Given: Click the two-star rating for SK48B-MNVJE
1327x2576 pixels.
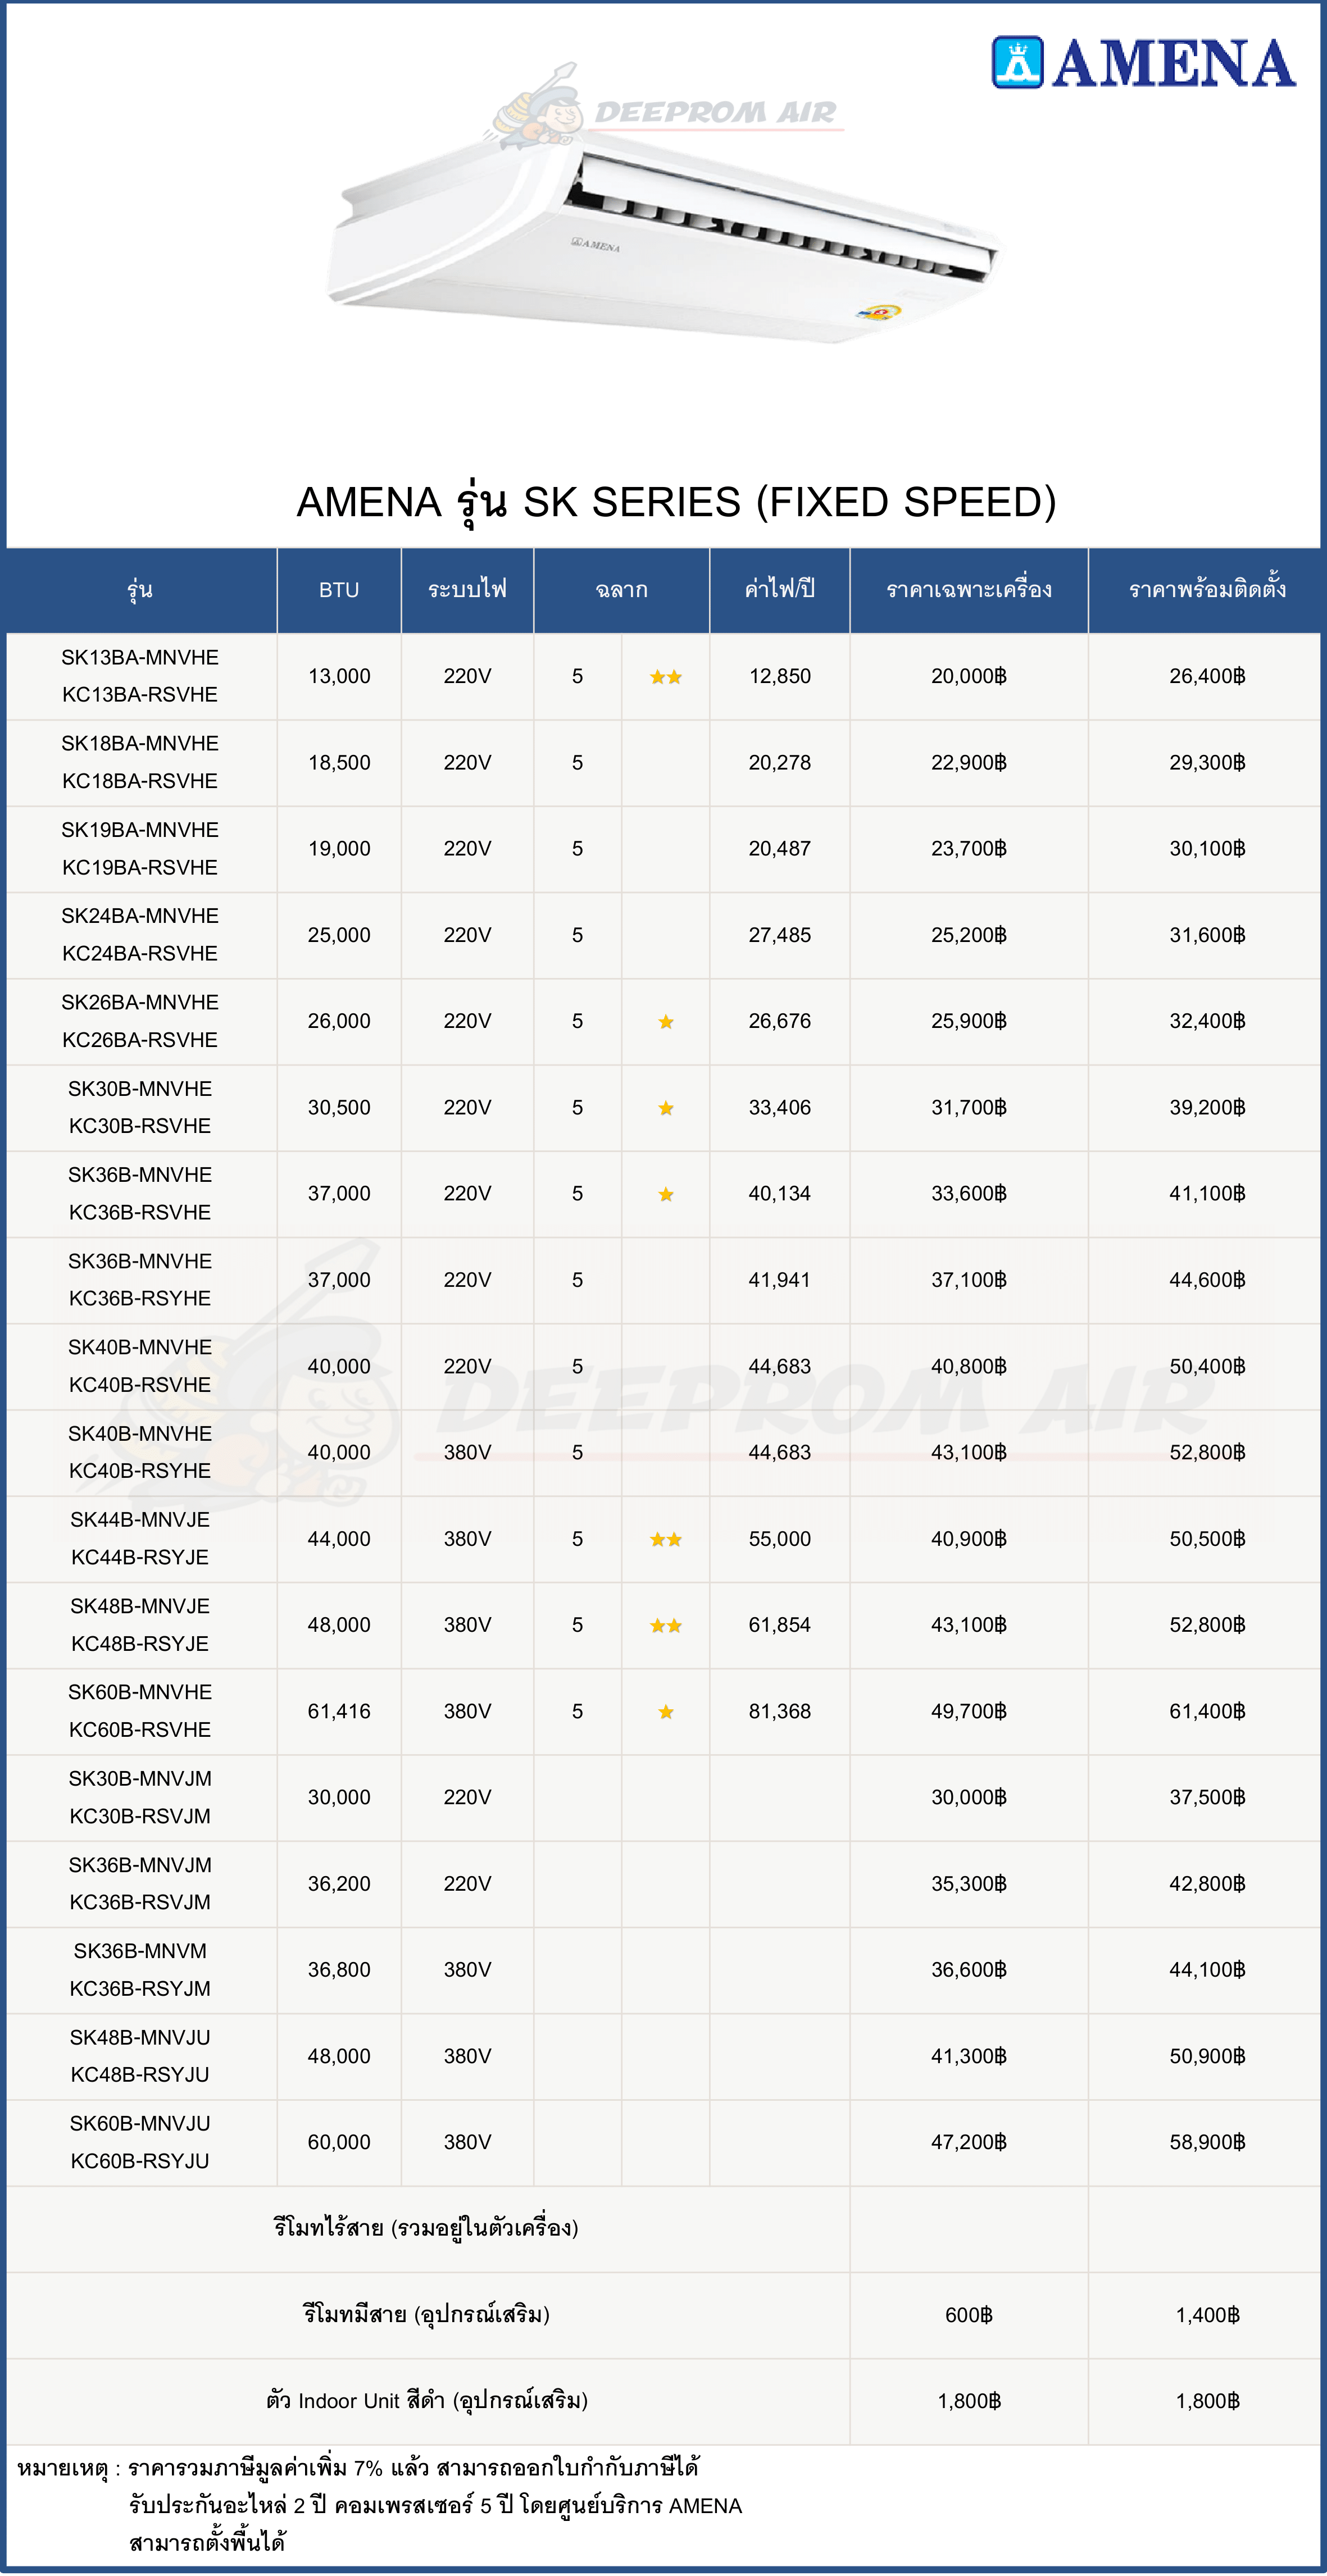Looking at the screenshot, I should [666, 1626].
